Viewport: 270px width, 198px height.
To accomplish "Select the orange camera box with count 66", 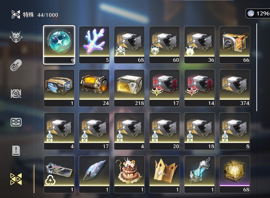I will (234, 45).
